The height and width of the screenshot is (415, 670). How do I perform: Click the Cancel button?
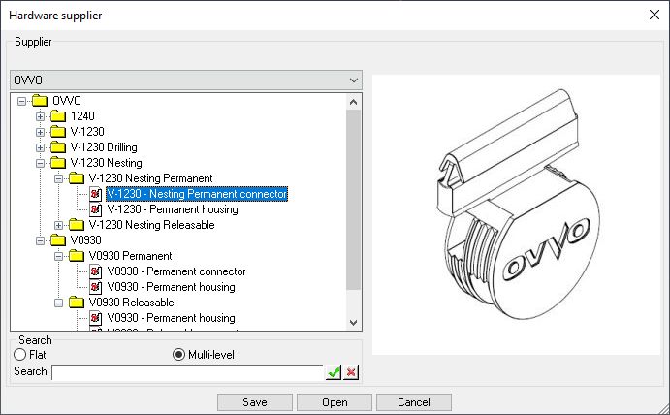pyautogui.click(x=413, y=401)
